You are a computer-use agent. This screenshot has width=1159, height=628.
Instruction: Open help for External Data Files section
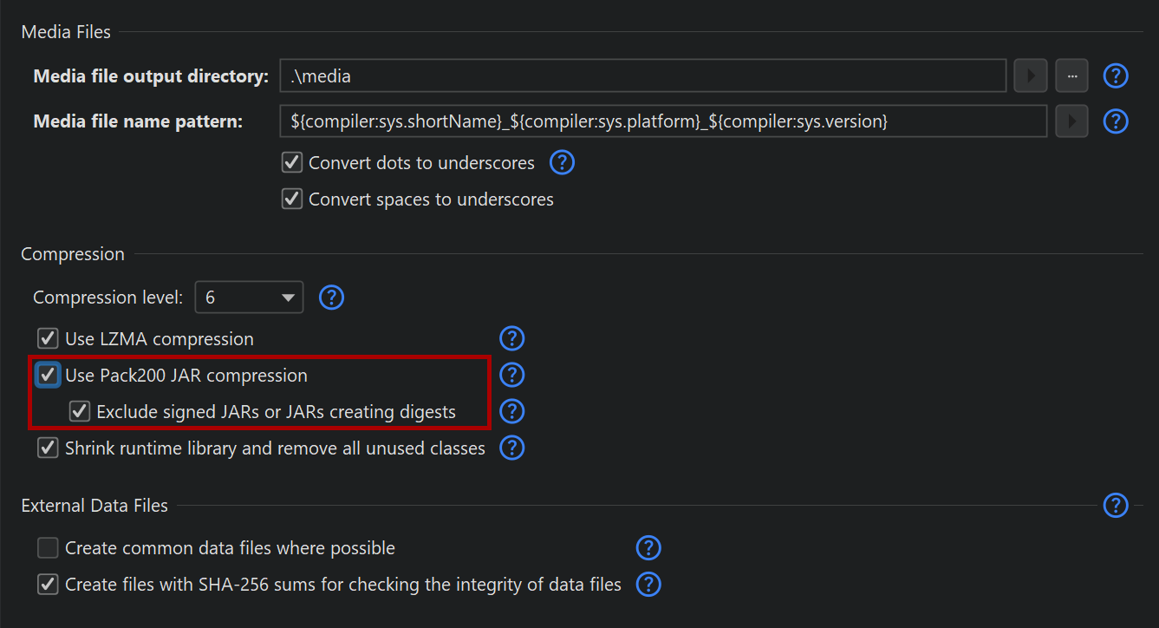pyautogui.click(x=1116, y=505)
